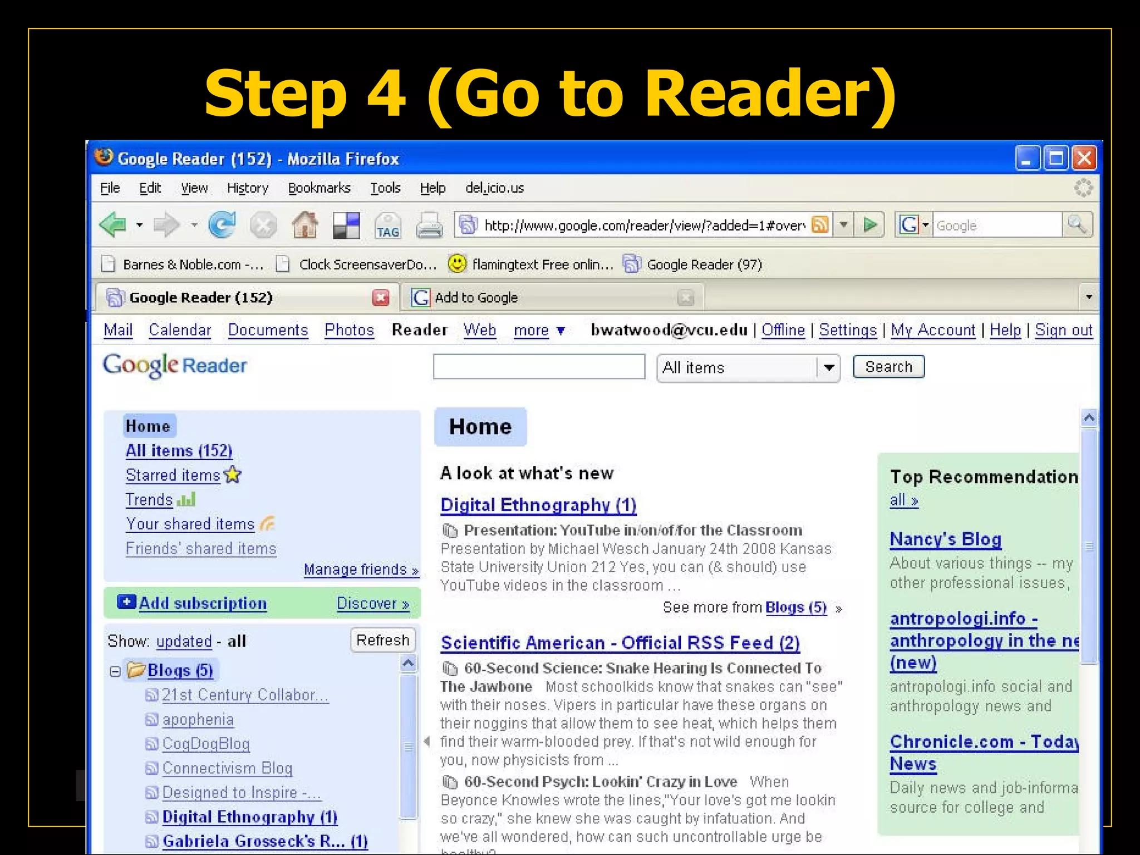Click the main page scrollbar up arrow
The width and height of the screenshot is (1140, 855).
1089,417
